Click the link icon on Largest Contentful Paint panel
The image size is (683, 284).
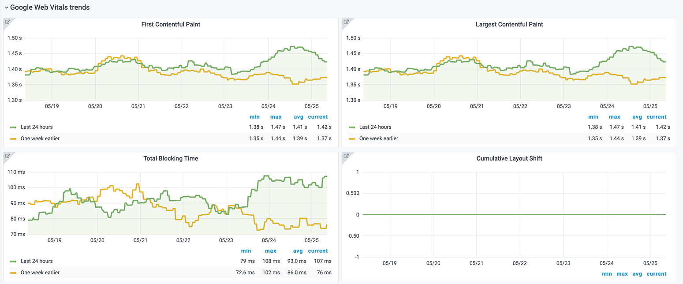click(x=346, y=22)
